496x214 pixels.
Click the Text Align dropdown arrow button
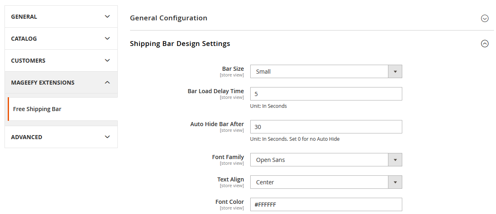click(x=395, y=182)
